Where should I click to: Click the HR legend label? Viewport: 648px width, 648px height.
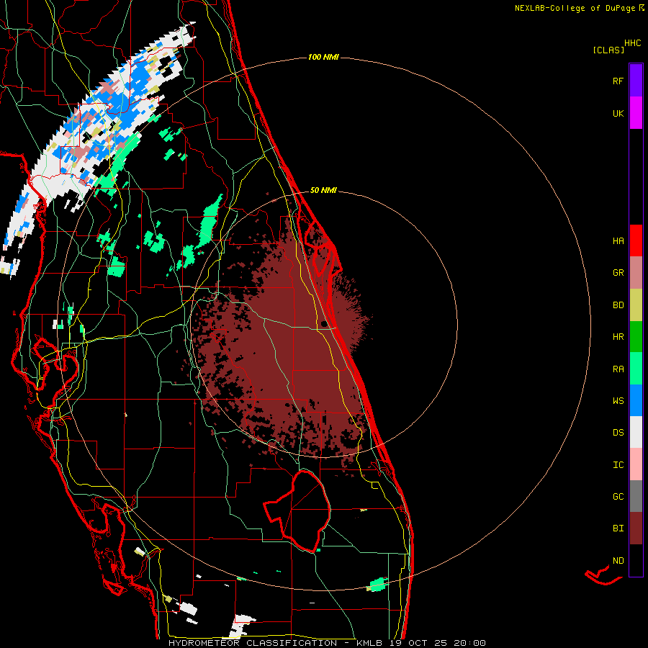click(x=618, y=337)
